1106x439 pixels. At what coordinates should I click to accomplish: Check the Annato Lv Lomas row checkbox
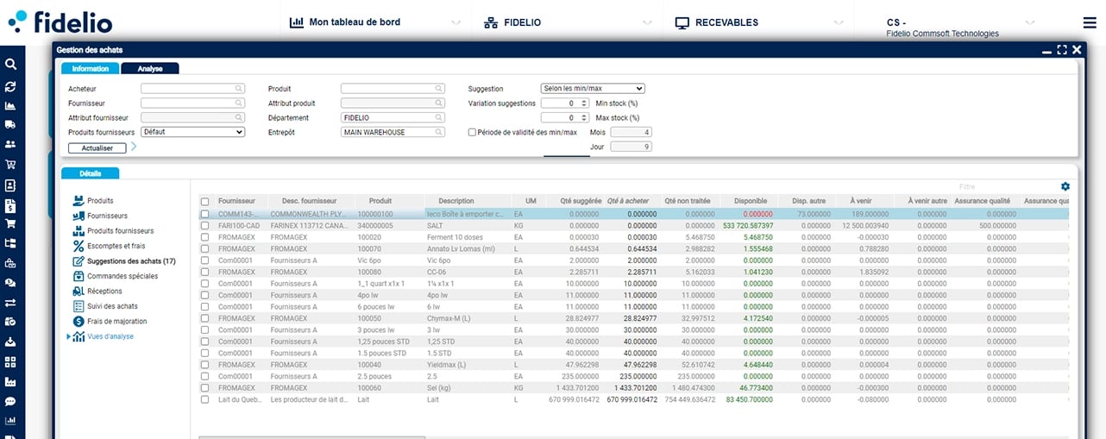pyautogui.click(x=204, y=248)
